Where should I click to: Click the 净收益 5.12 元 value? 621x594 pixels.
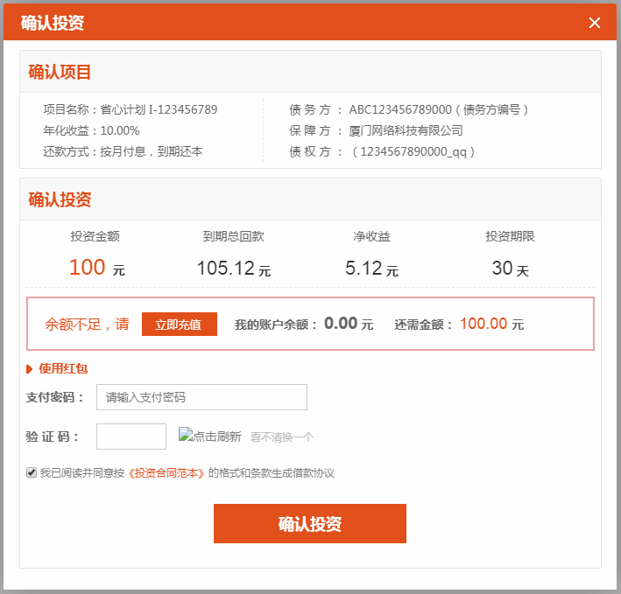(371, 269)
